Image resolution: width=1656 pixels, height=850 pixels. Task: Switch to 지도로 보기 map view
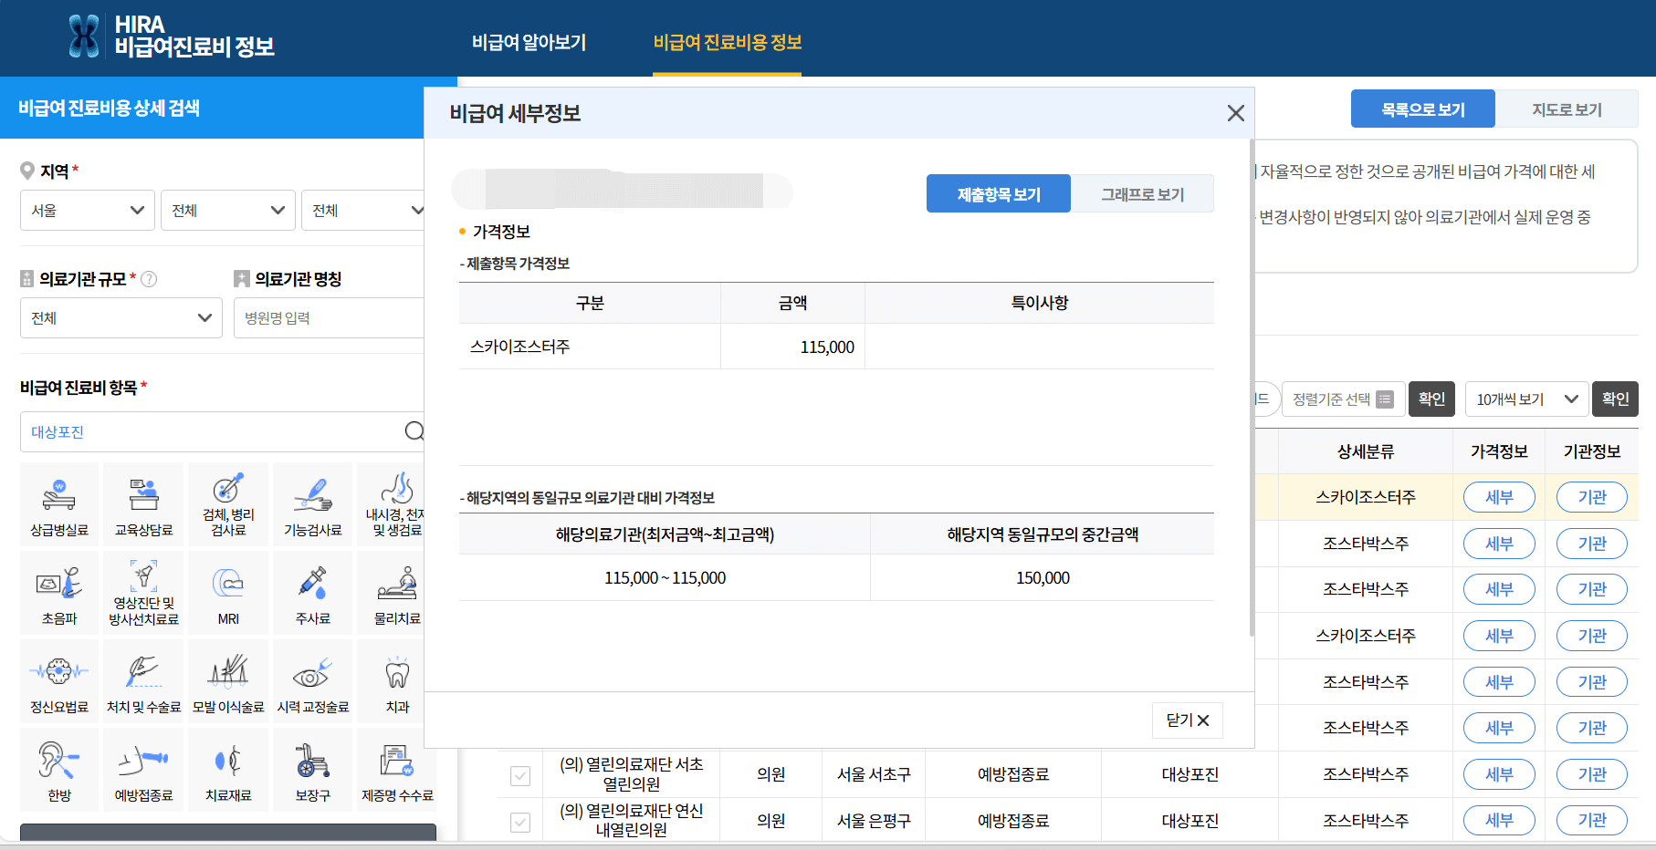(x=1567, y=108)
